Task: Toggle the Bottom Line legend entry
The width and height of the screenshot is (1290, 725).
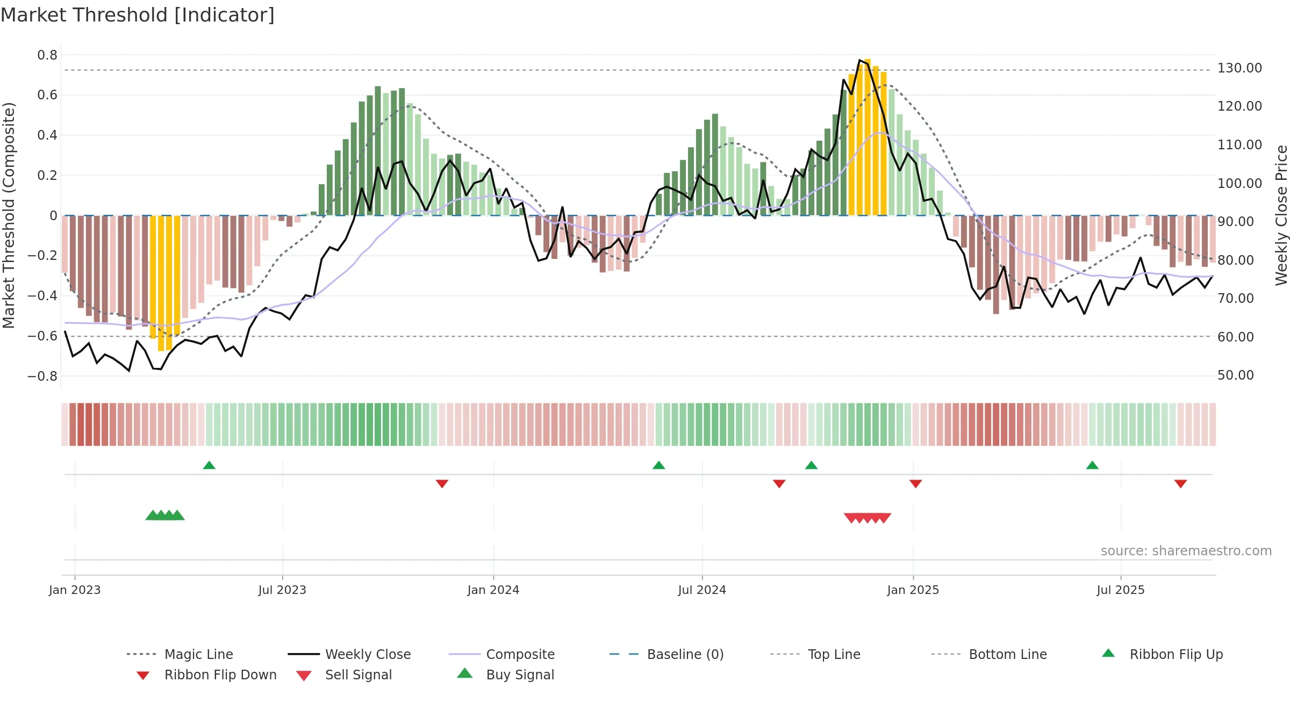Action: (989, 654)
